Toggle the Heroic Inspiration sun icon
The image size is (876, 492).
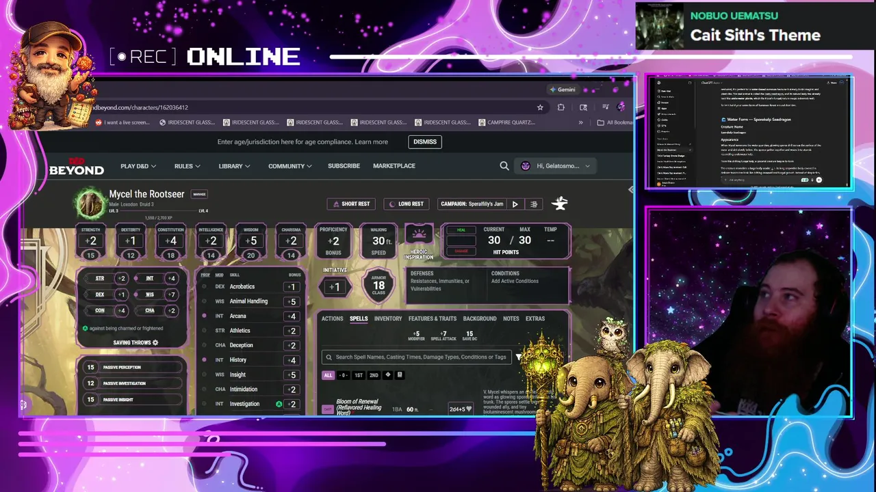point(419,234)
